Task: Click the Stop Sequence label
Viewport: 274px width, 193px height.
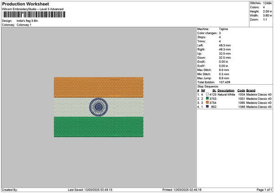Action: pos(208,86)
